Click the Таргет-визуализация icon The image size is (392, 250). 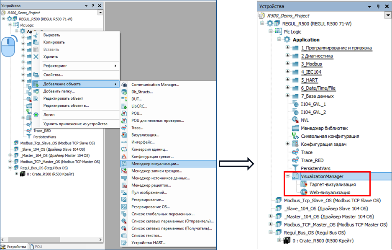[304, 184]
